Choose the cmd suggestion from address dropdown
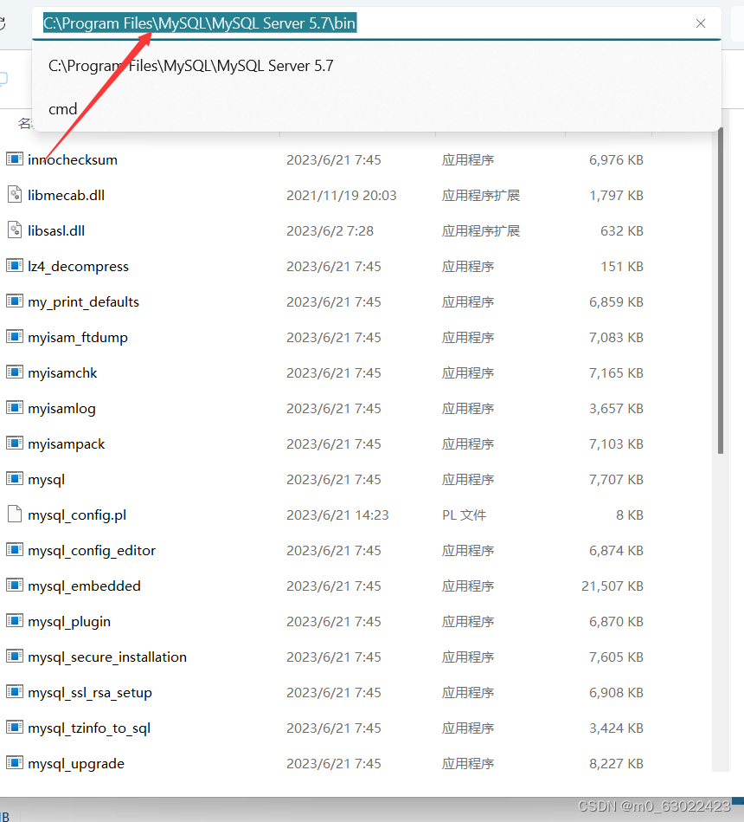 click(62, 109)
